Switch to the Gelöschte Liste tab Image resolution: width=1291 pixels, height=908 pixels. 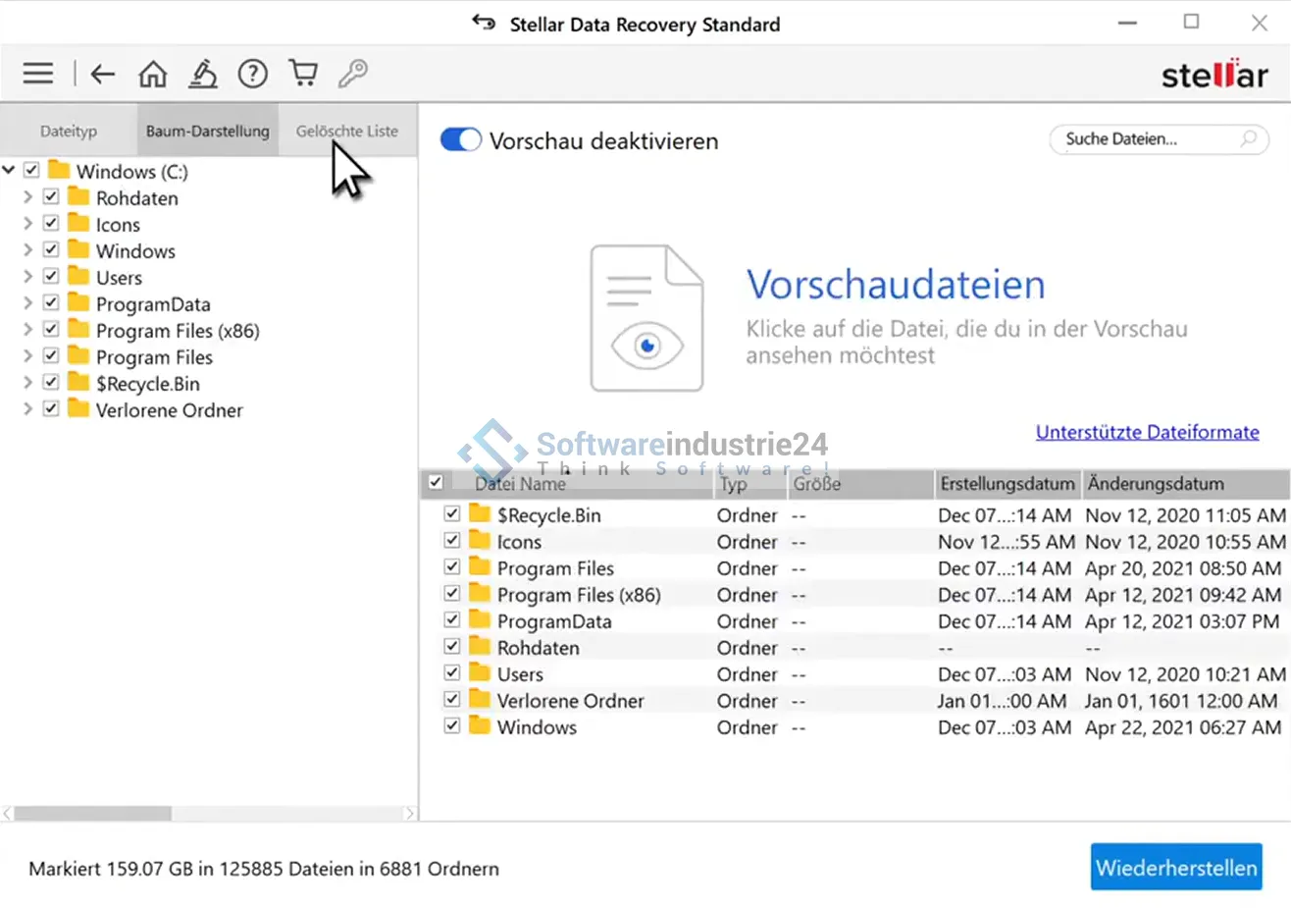point(347,131)
